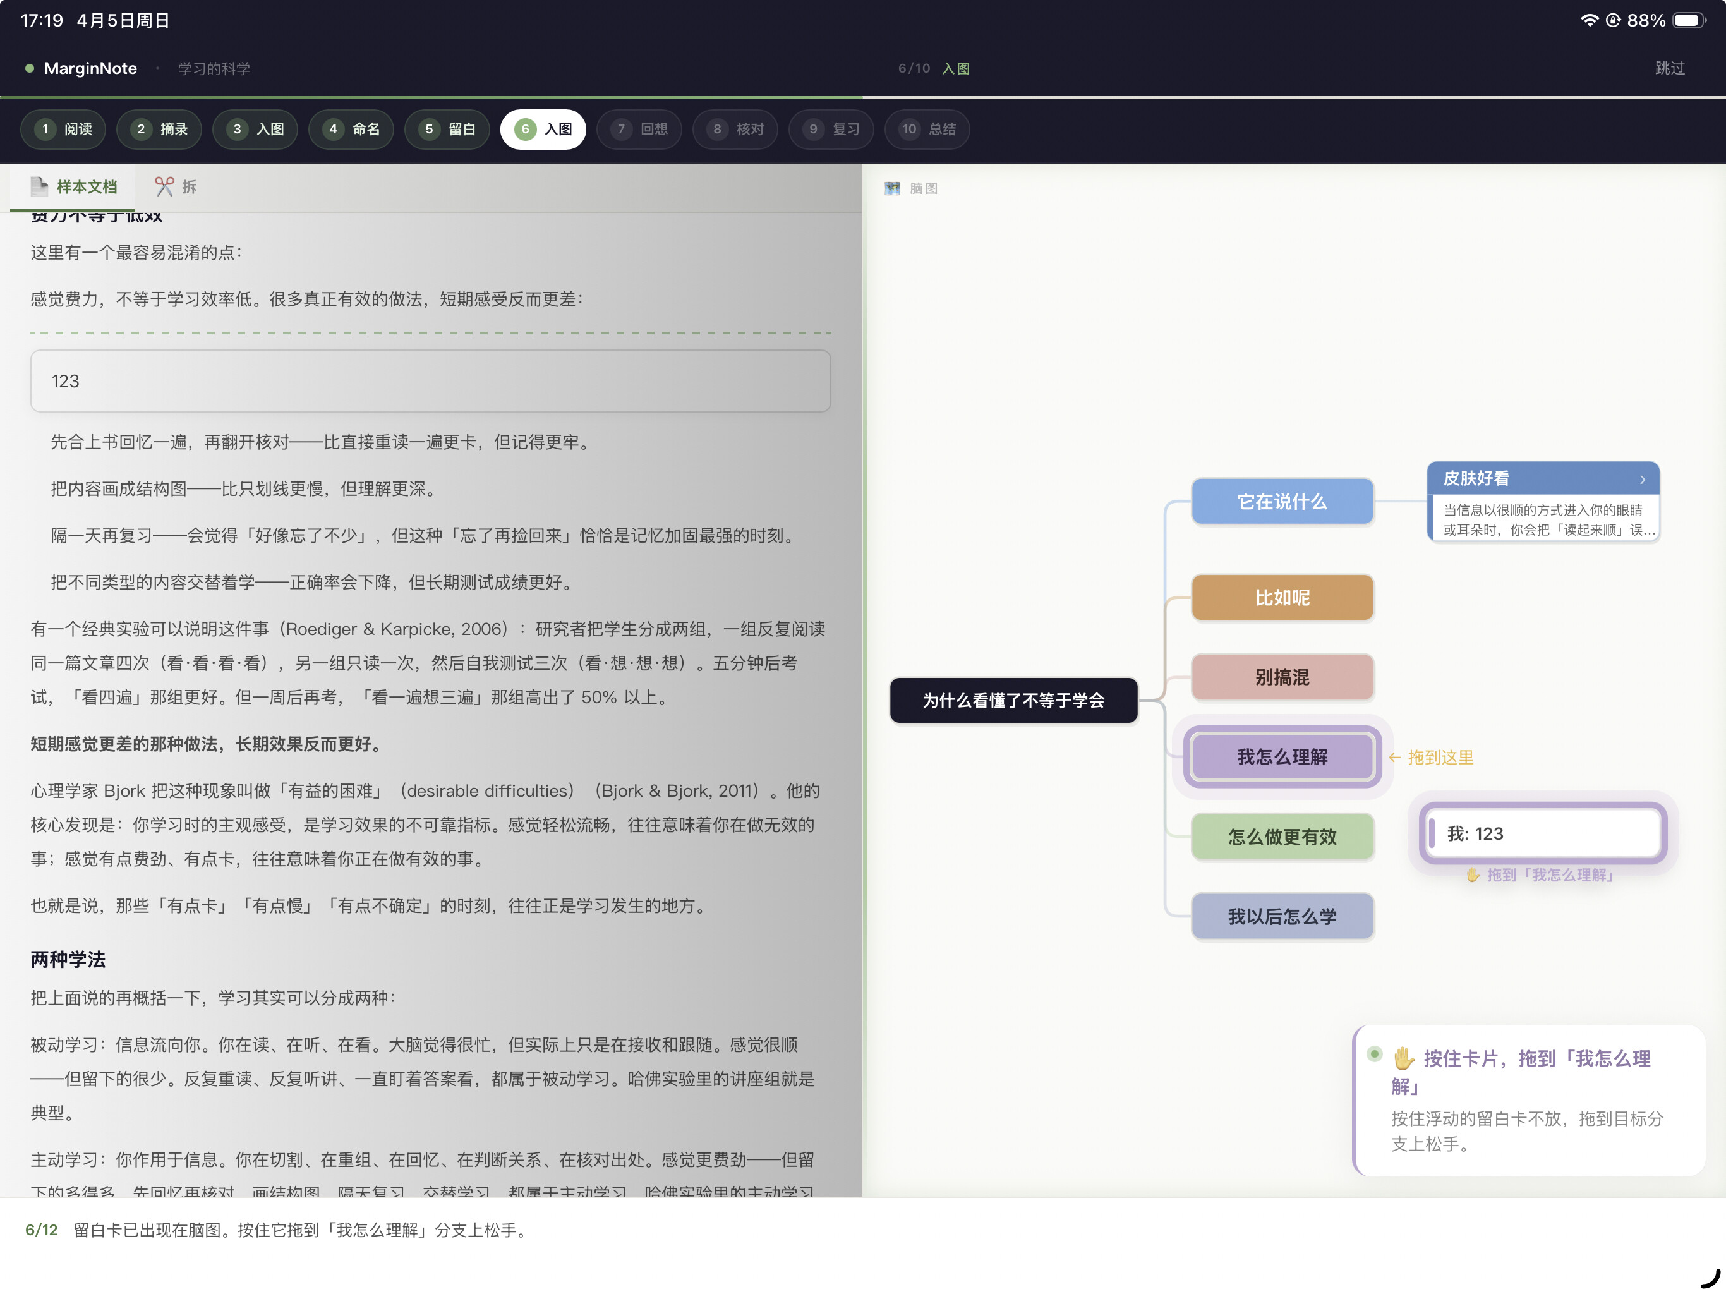
Task: Click the 脑图 map icon
Action: click(x=892, y=188)
